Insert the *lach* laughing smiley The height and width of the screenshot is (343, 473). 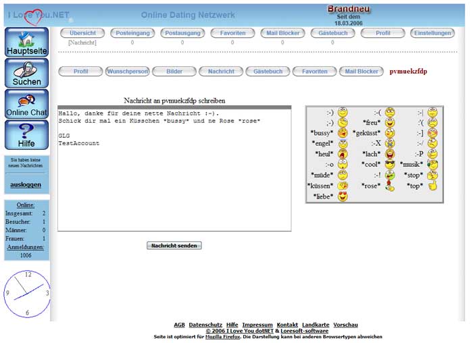pos(390,154)
